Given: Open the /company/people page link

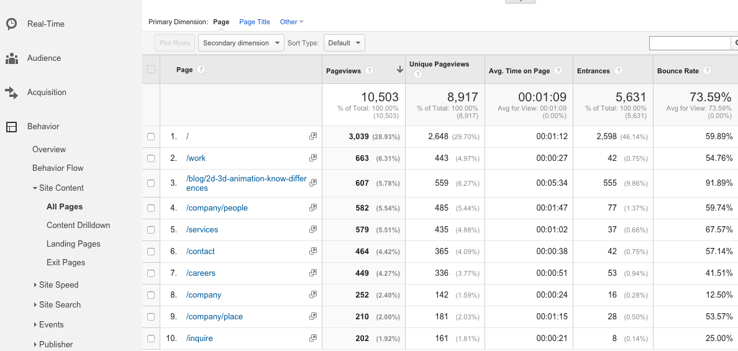Looking at the screenshot, I should tap(217, 208).
